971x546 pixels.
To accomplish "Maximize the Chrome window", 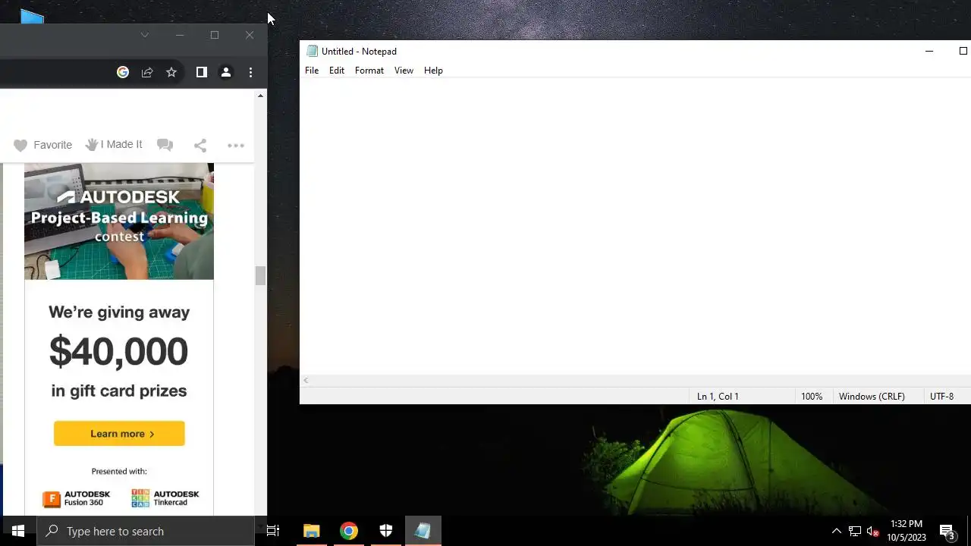I will (x=215, y=35).
